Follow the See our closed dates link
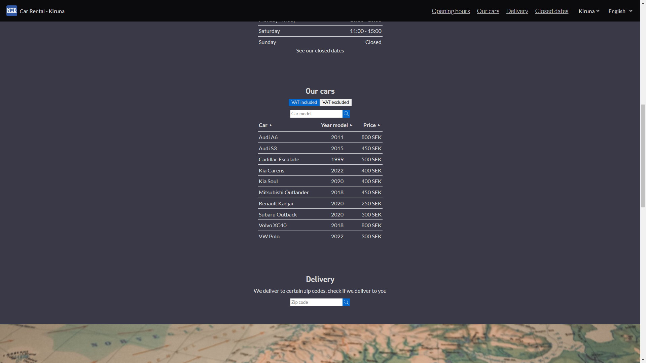 [320, 51]
